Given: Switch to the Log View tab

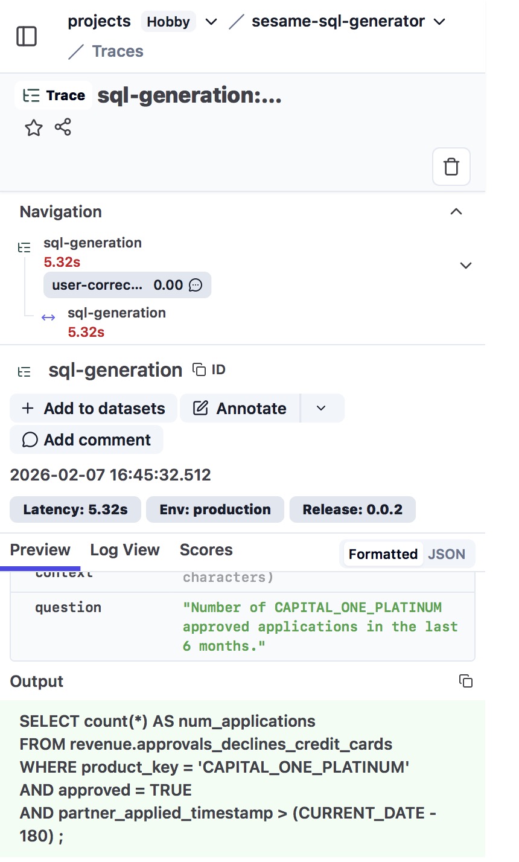Looking at the screenshot, I should pyautogui.click(x=125, y=550).
